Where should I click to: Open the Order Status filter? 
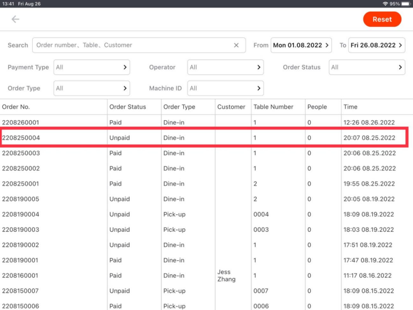tap(367, 67)
